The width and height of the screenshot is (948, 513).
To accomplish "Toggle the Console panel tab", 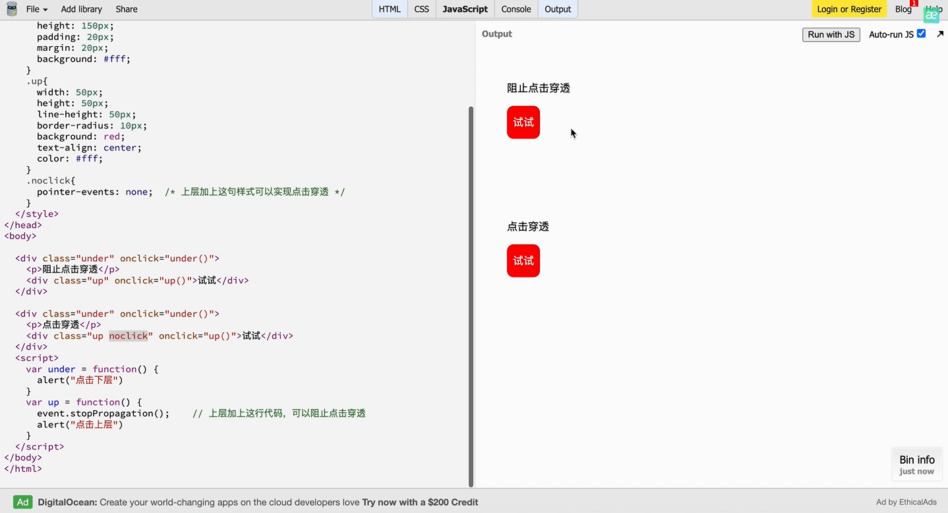I will pos(516,9).
